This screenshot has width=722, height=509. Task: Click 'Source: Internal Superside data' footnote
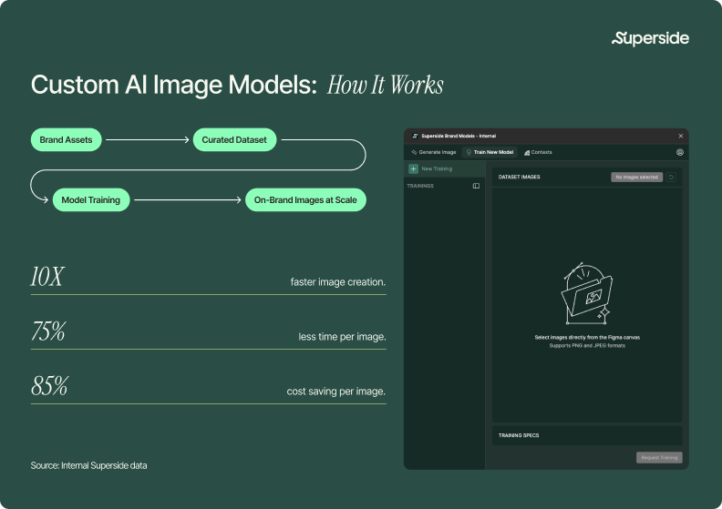[x=88, y=465]
